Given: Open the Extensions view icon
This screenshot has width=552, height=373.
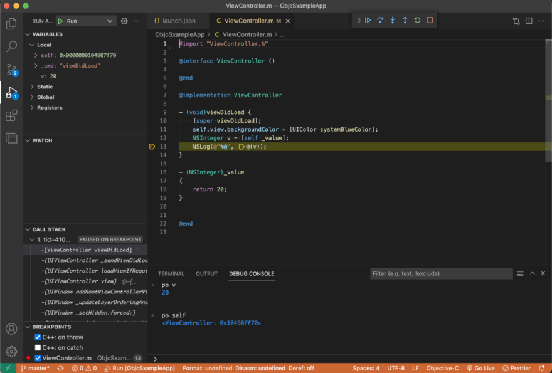Looking at the screenshot, I should pos(12,115).
